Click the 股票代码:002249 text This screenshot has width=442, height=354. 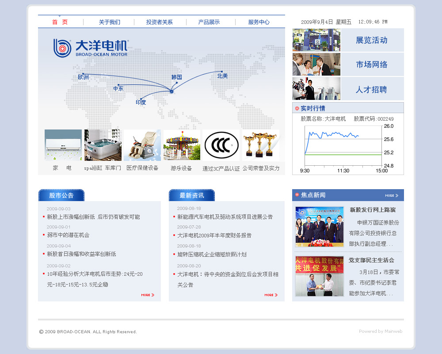point(373,118)
